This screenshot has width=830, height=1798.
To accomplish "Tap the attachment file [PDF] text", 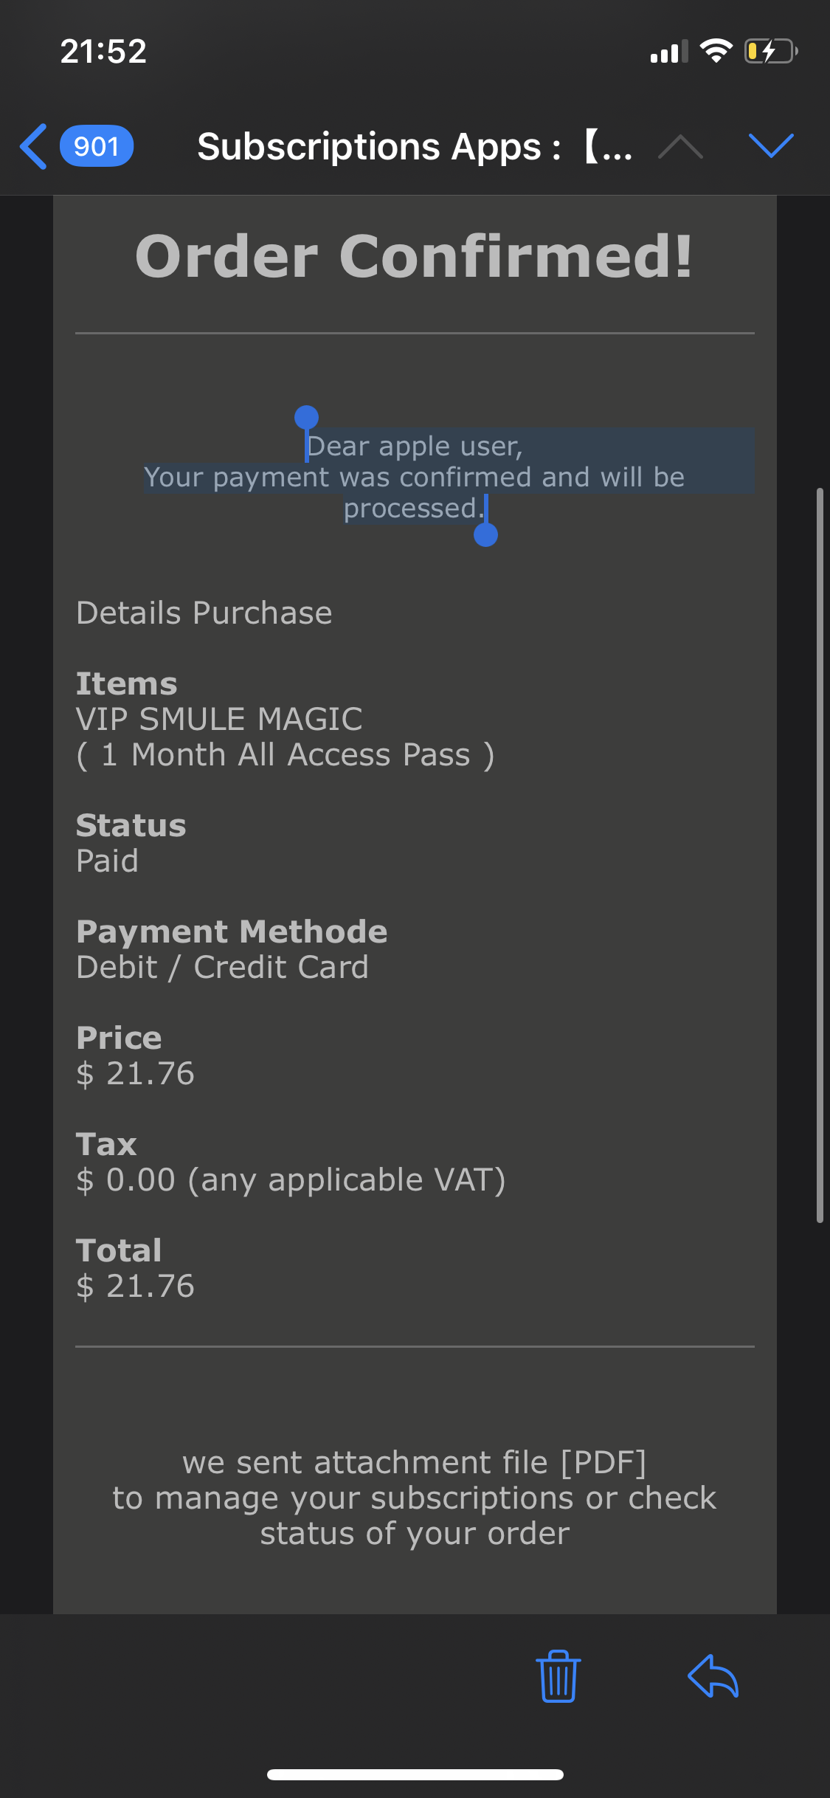I will pos(415,1462).
